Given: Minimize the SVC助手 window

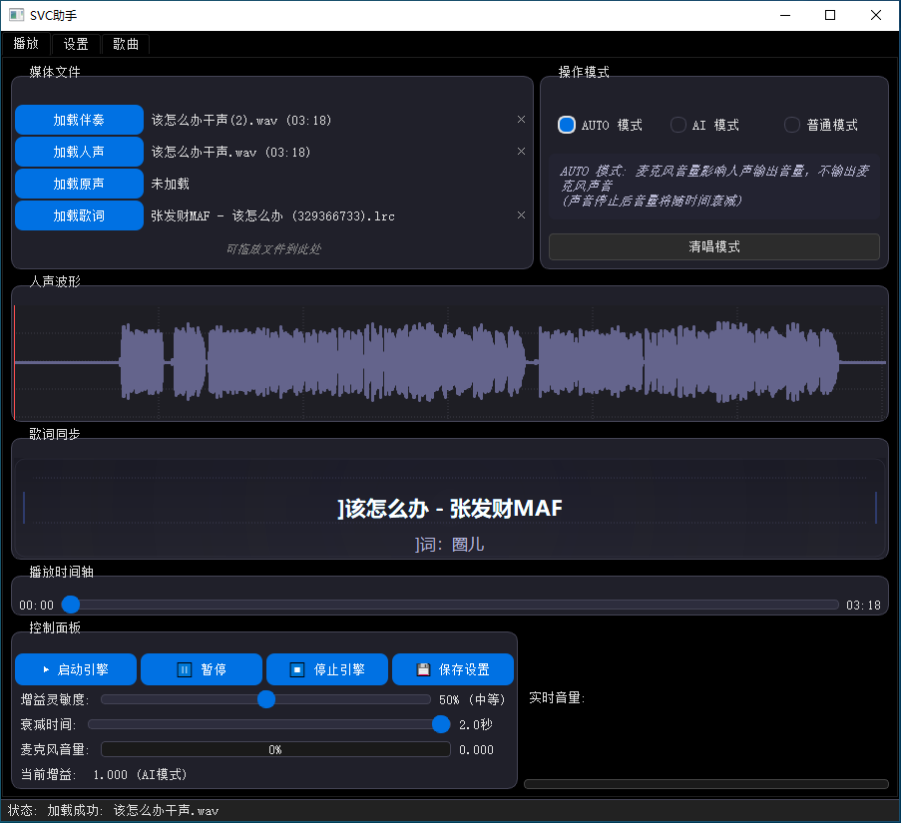Looking at the screenshot, I should tap(785, 15).
